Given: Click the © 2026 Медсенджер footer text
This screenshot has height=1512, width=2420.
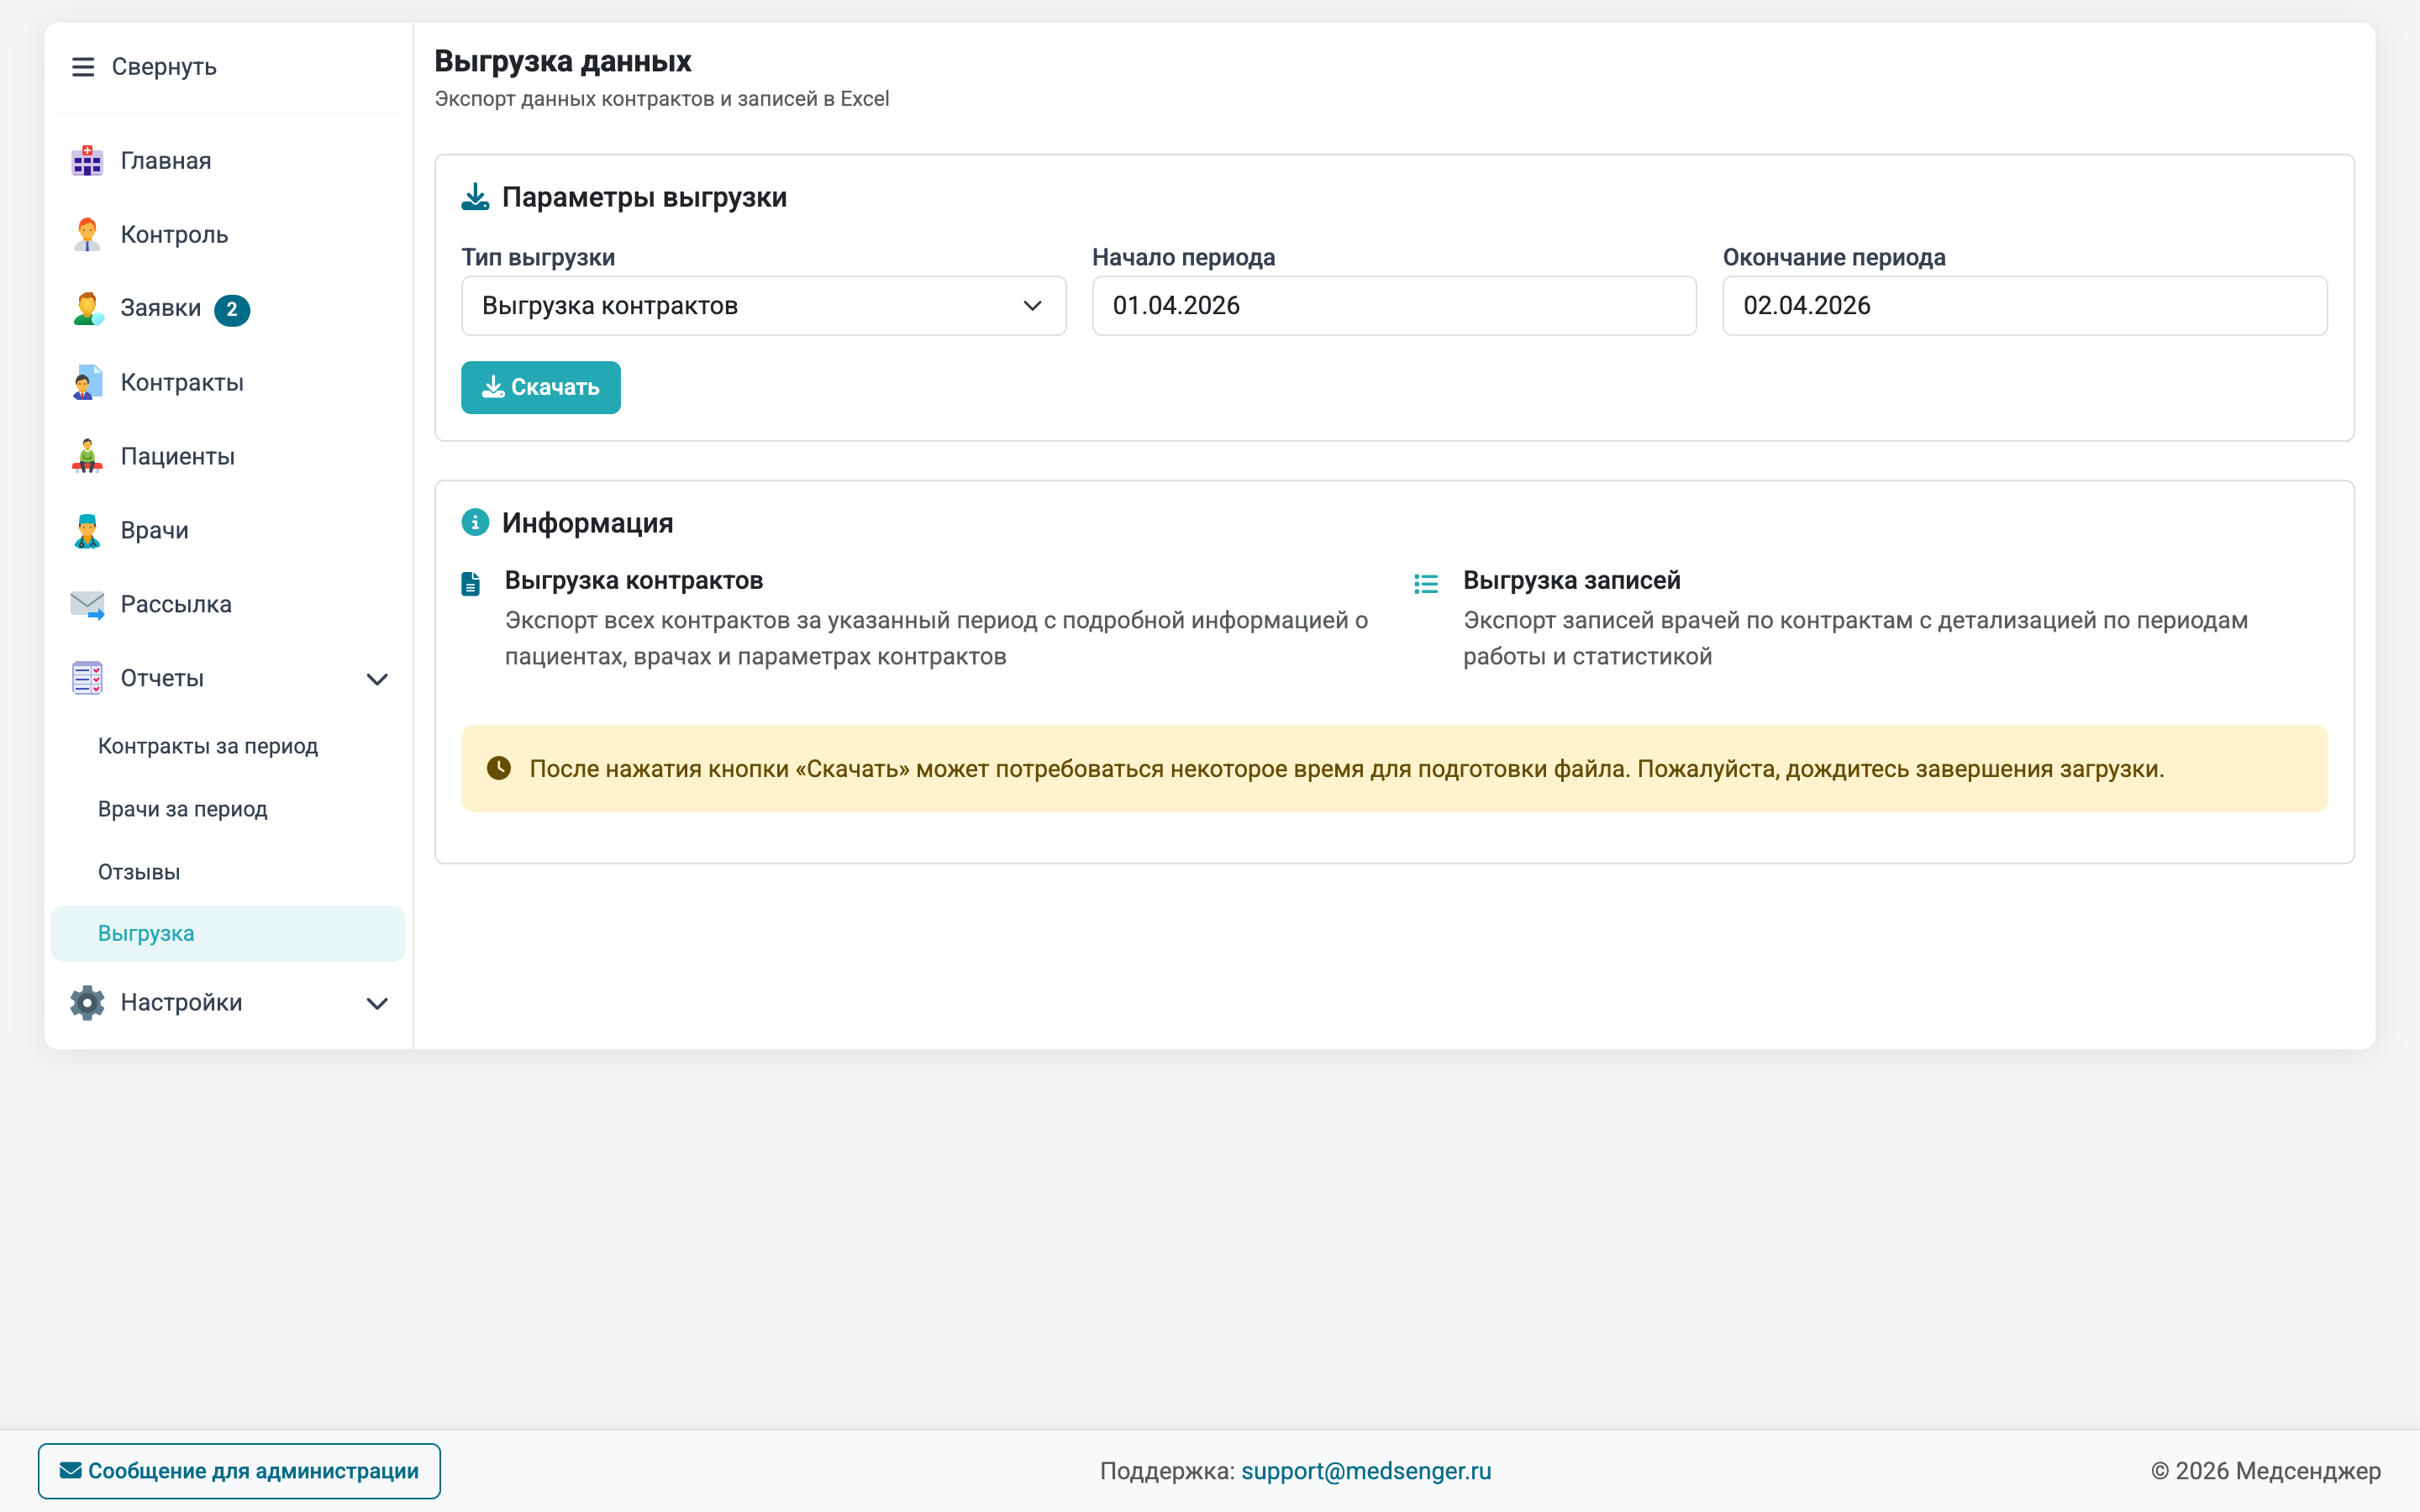Looking at the screenshot, I should tap(2266, 1471).
